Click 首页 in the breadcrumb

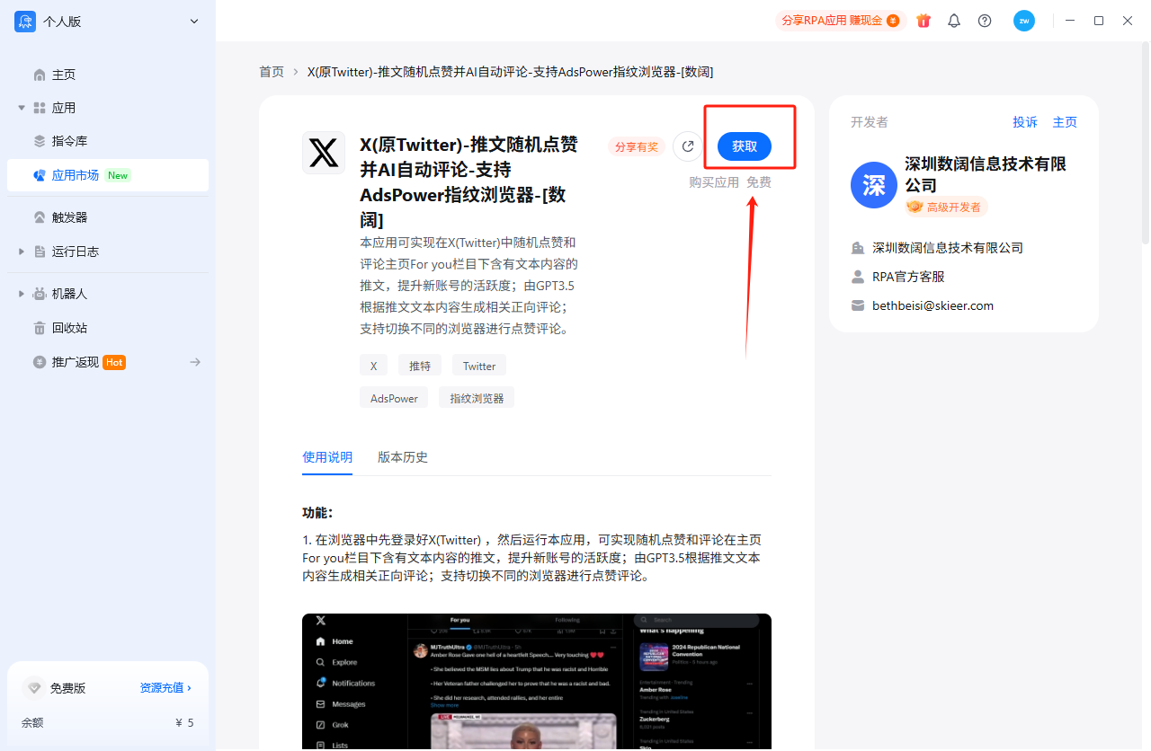[272, 72]
